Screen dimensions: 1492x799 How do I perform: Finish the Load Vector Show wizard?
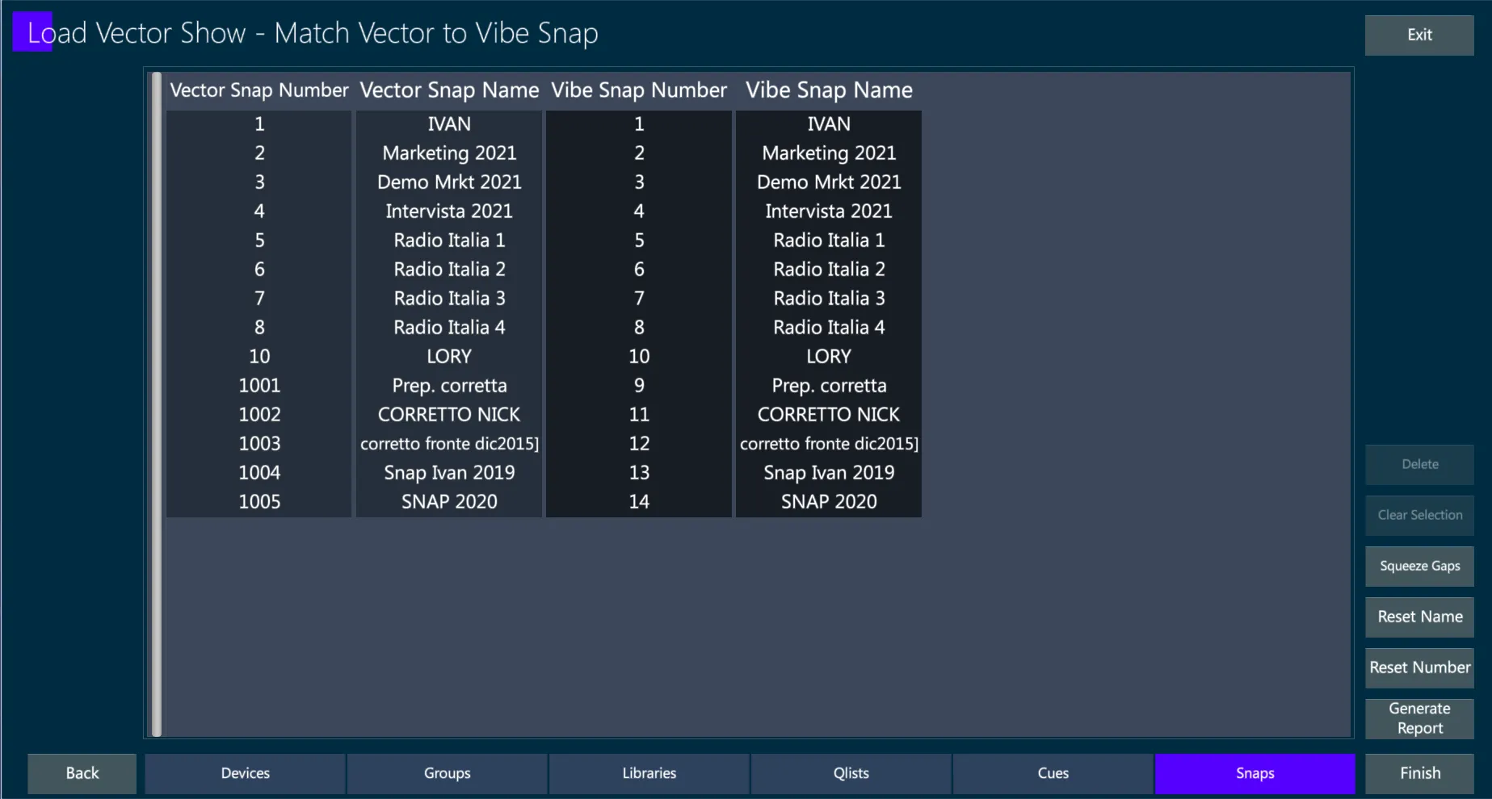pyautogui.click(x=1419, y=773)
